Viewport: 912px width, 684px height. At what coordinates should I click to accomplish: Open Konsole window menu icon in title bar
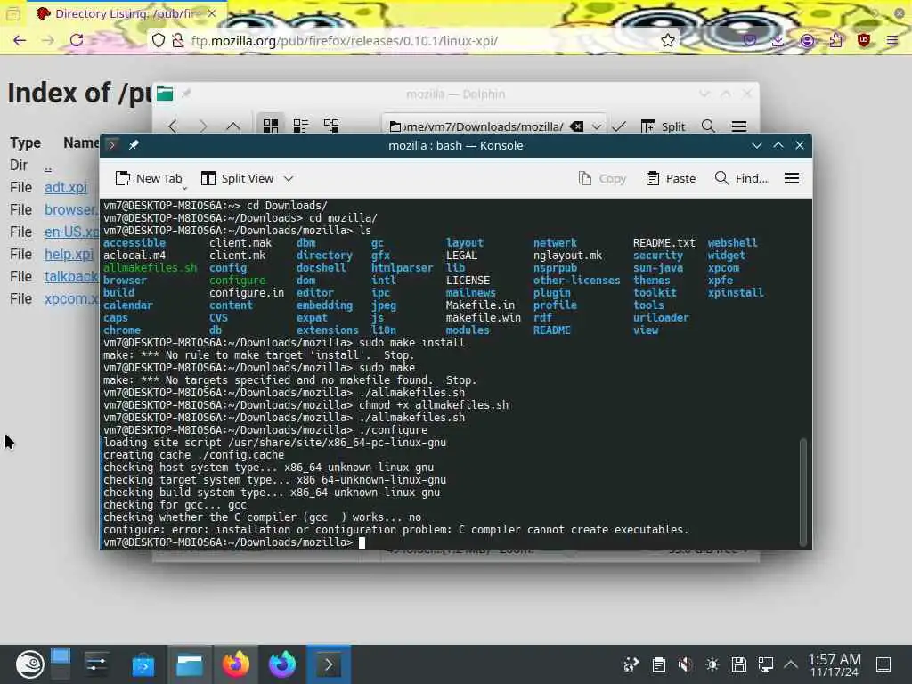(112, 145)
